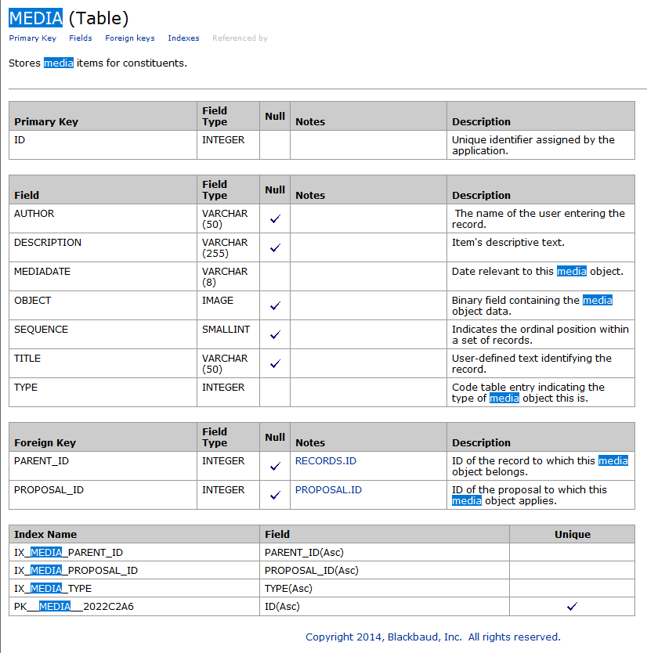
Task: Open the Fields anchor link
Action: tap(81, 38)
